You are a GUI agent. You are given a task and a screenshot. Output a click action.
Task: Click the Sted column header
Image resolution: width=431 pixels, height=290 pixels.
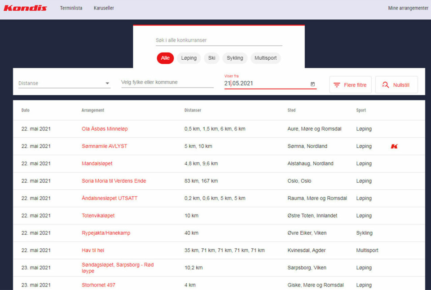click(x=291, y=110)
